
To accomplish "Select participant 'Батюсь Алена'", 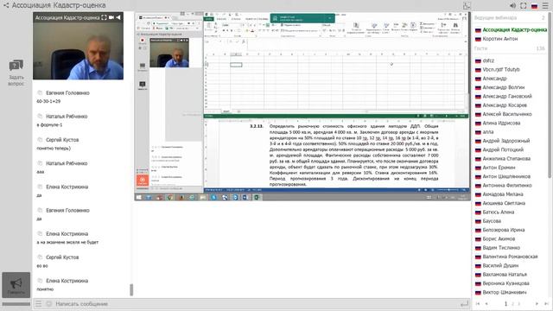I will click(494, 212).
